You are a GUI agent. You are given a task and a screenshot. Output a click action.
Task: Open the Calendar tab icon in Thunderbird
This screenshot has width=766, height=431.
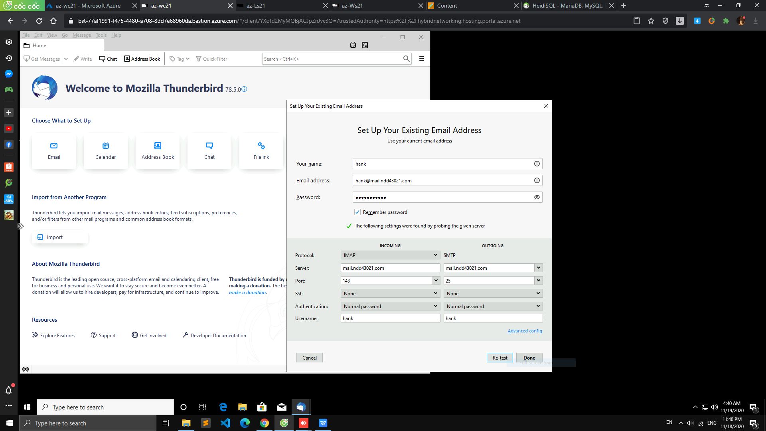(353, 45)
